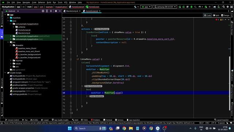Screen dimensions: 234x132
Task: Open the Terminal tool window
Action: pos(108,120)
